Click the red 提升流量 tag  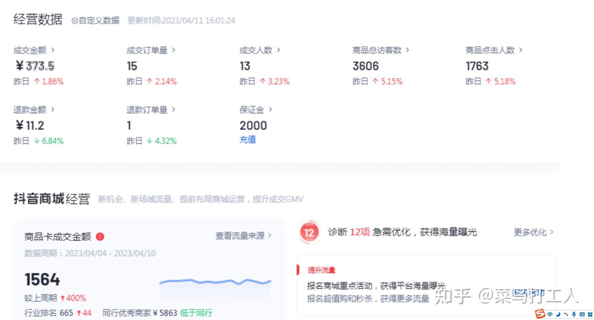[x=322, y=270]
